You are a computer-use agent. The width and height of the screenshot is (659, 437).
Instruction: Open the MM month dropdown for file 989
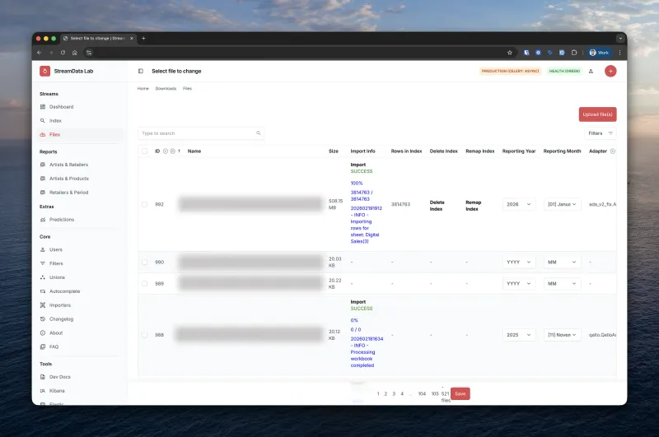(562, 283)
